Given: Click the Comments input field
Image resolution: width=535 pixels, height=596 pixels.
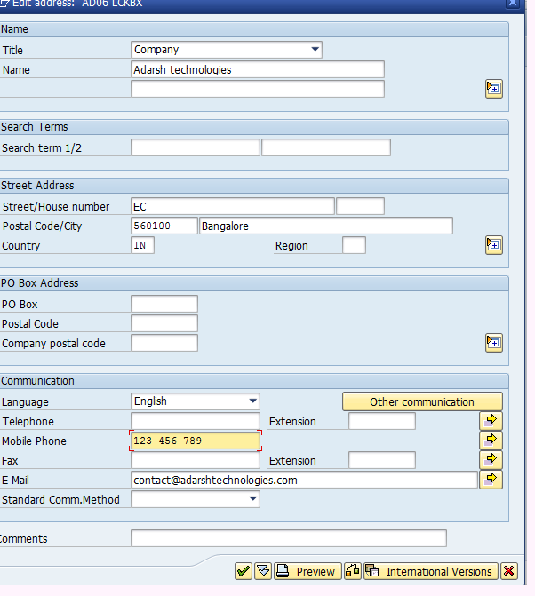Looking at the screenshot, I should pyautogui.click(x=289, y=538).
